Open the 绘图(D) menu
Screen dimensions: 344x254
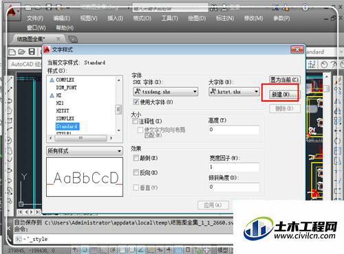point(197,19)
